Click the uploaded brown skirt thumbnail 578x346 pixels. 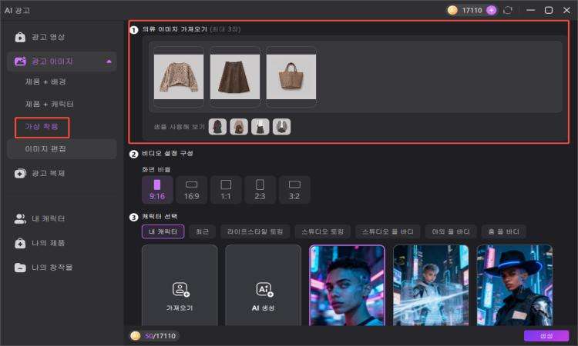click(235, 77)
